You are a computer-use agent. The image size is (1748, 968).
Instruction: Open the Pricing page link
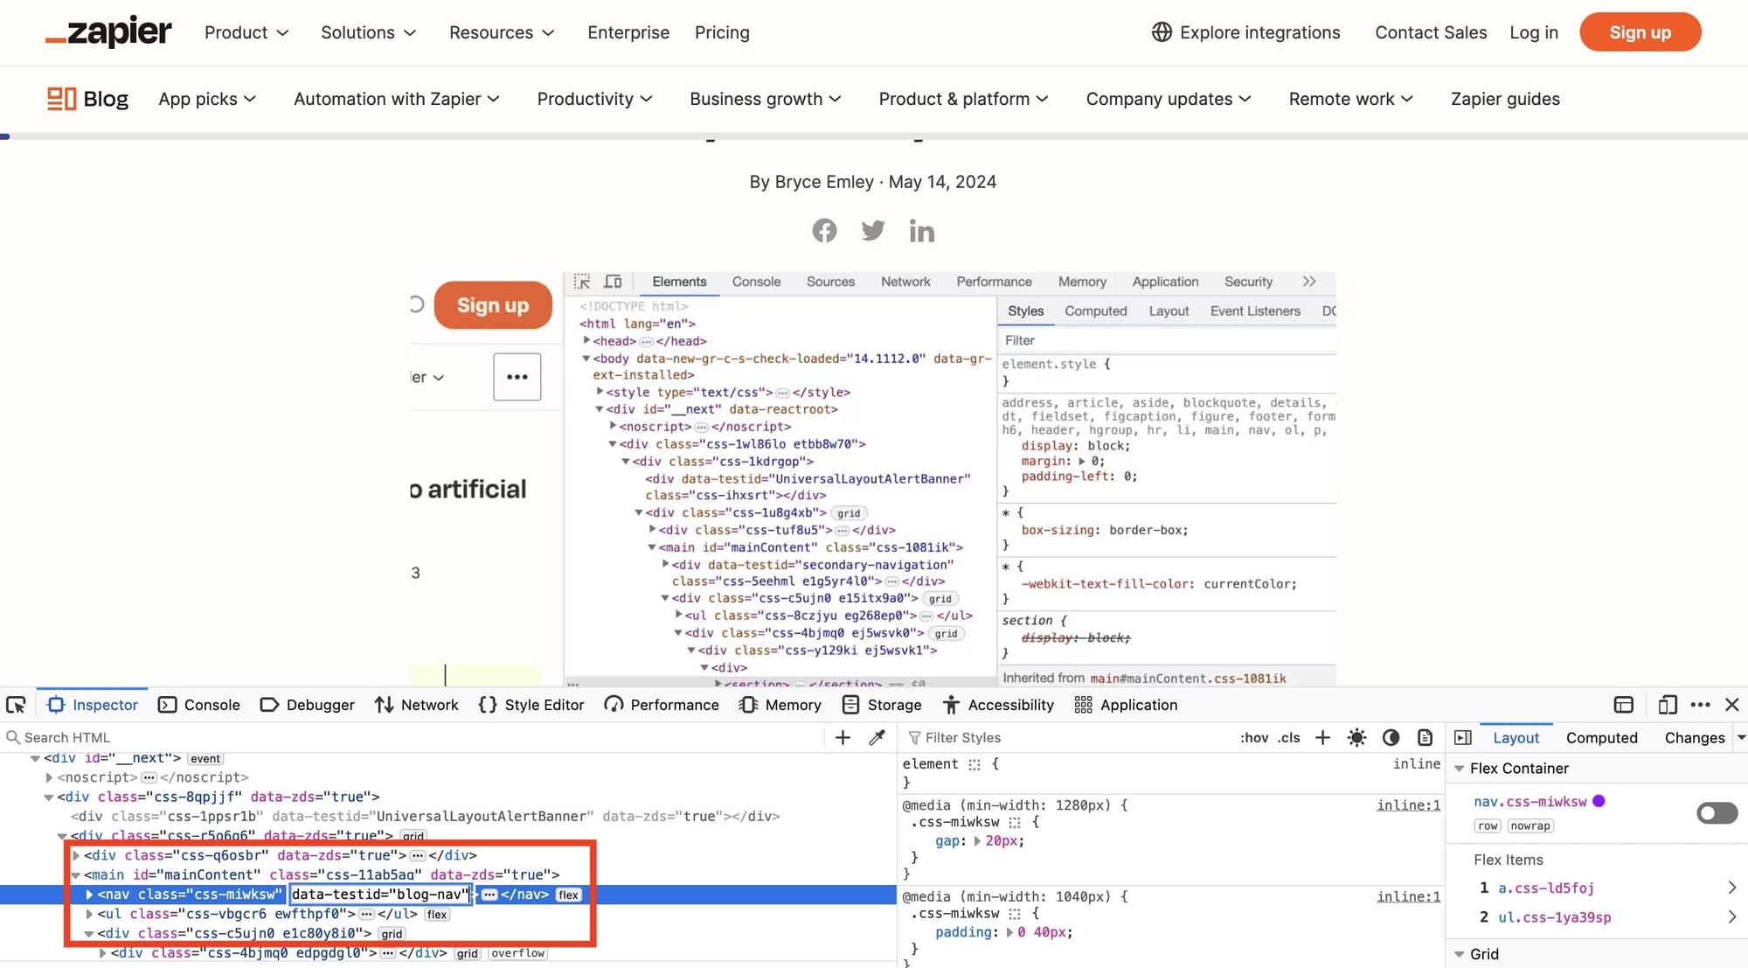[x=722, y=32]
